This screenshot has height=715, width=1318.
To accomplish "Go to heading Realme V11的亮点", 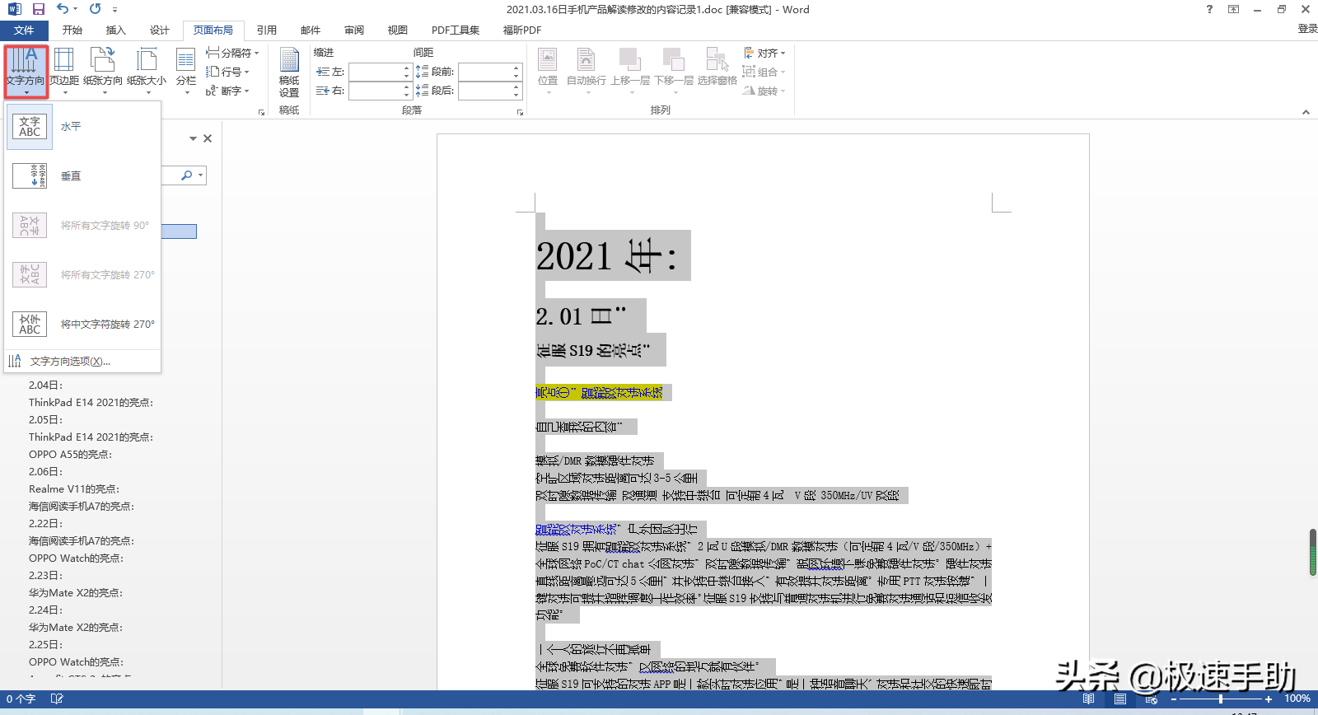I will tap(74, 489).
